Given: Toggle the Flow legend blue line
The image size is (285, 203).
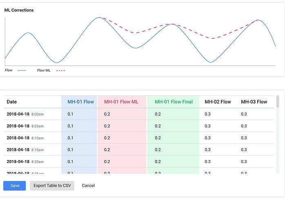Looking at the screenshot, I should 22,71.
